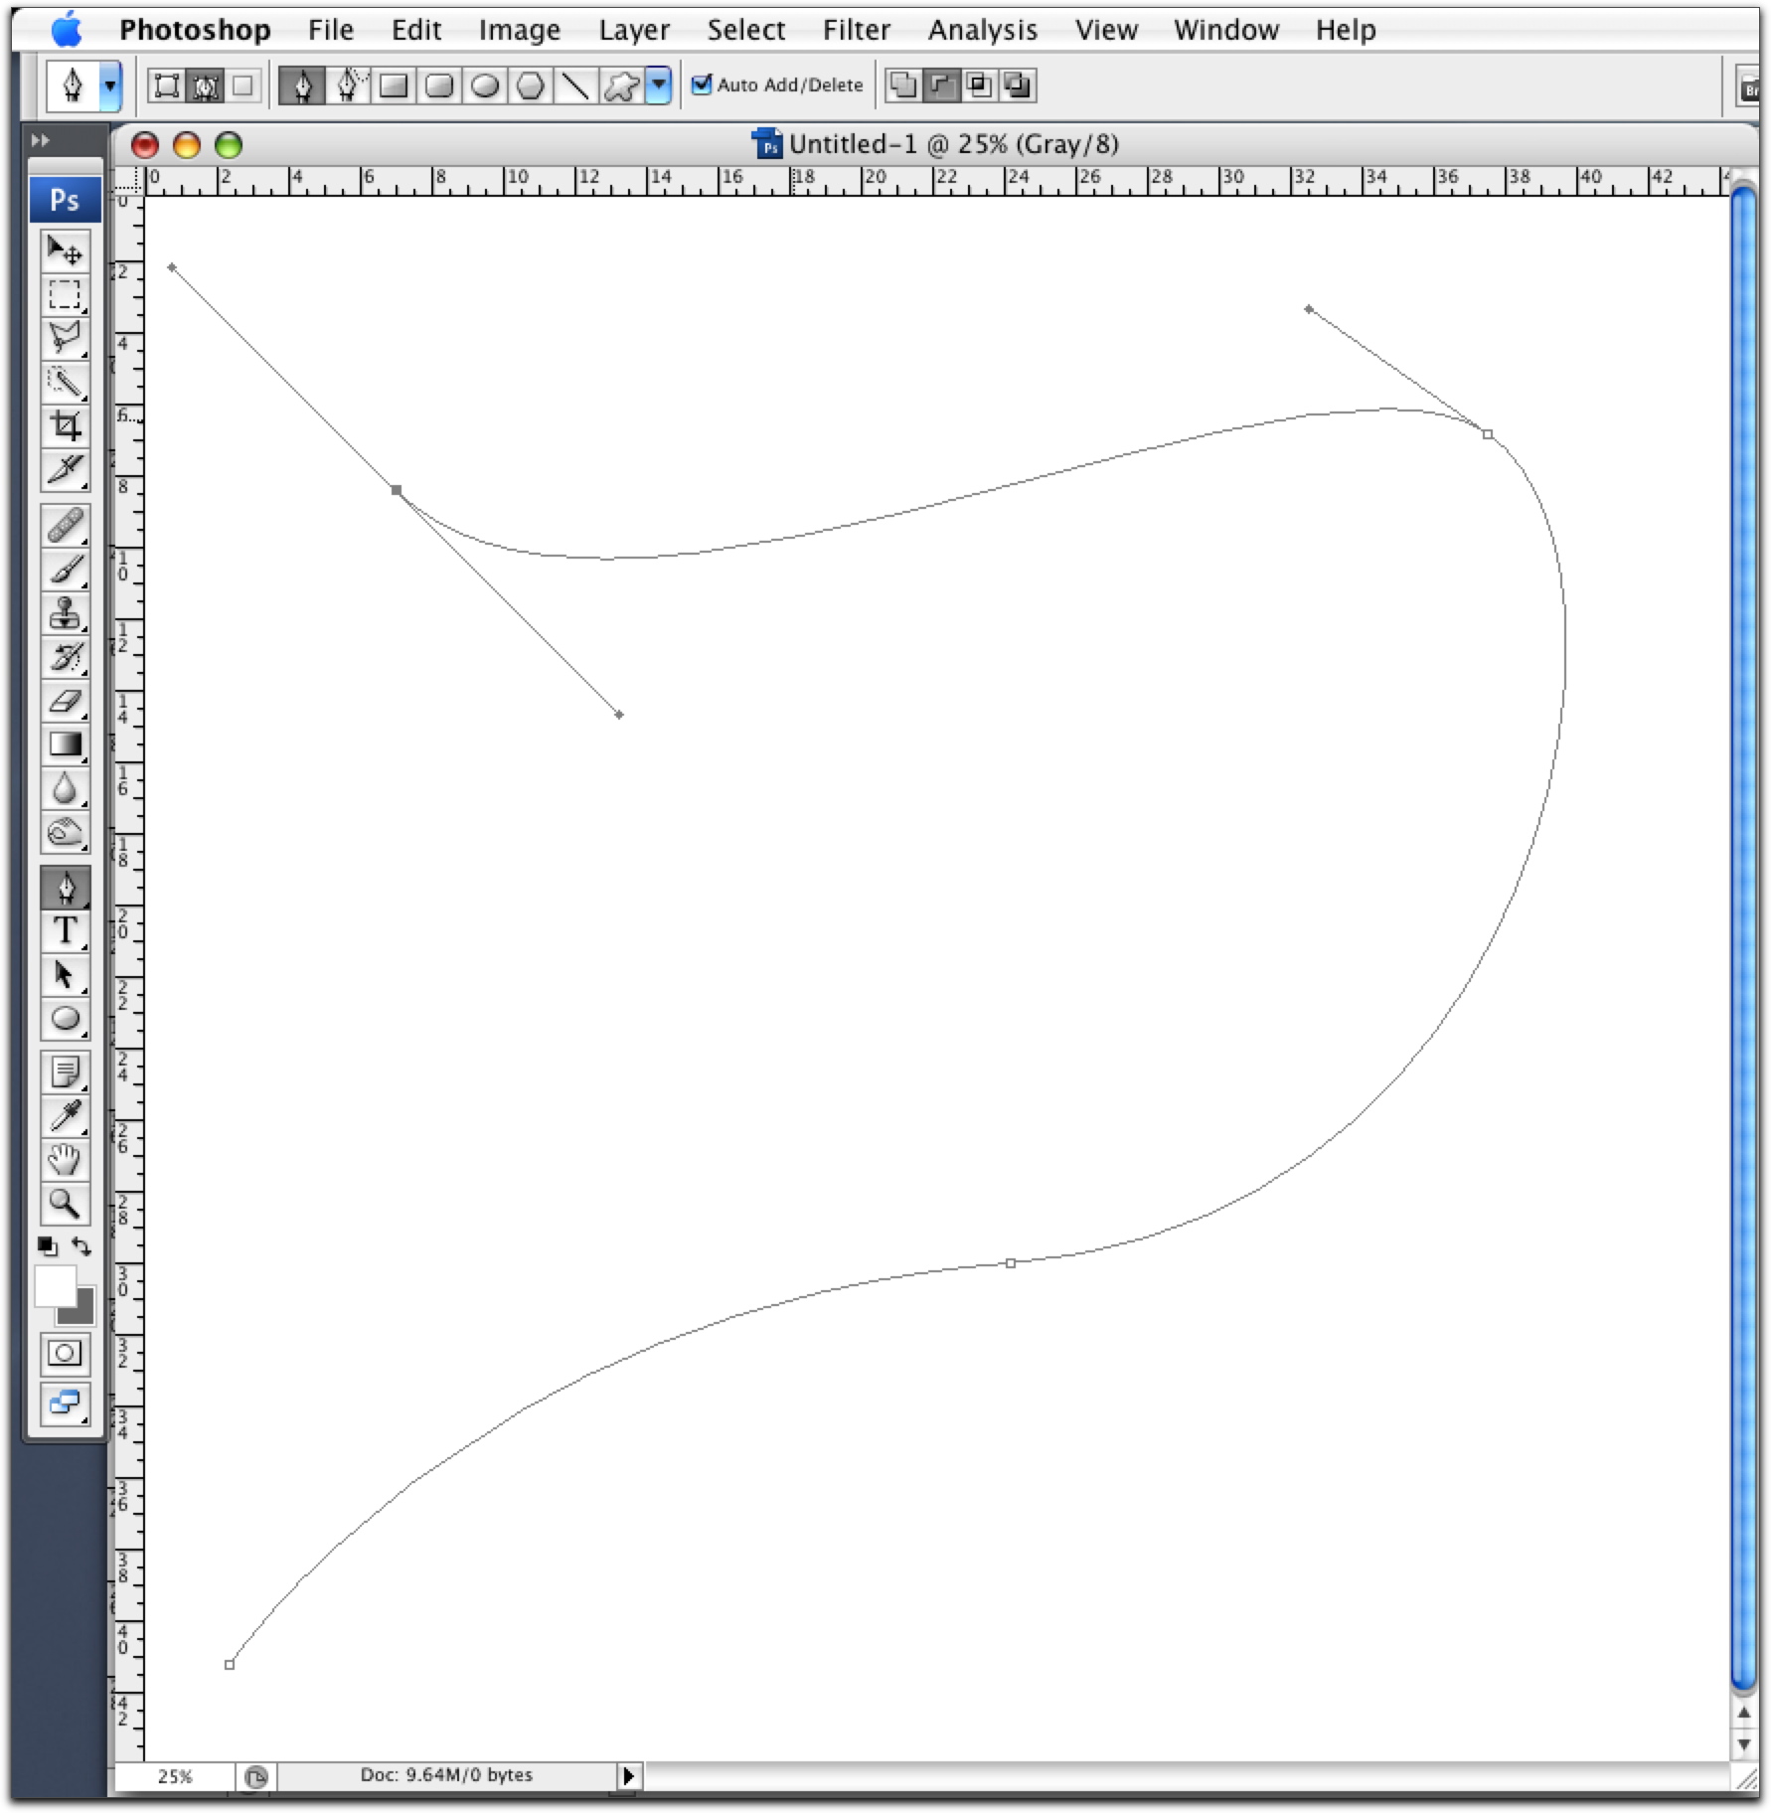
Task: Open the Window menu
Action: point(1226,29)
